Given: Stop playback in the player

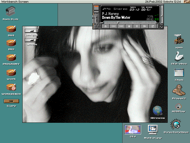Looking at the screenshot, I should tap(129, 26).
